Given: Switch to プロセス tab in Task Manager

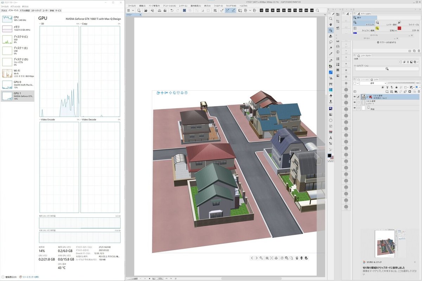Looking at the screenshot, I should pyautogui.click(x=4, y=11).
